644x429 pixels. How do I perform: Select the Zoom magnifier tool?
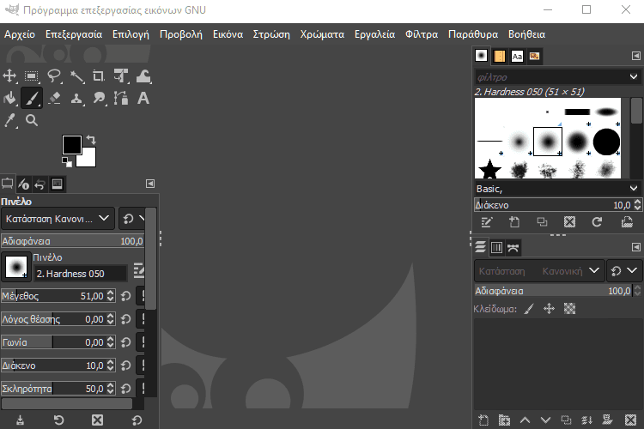click(32, 120)
